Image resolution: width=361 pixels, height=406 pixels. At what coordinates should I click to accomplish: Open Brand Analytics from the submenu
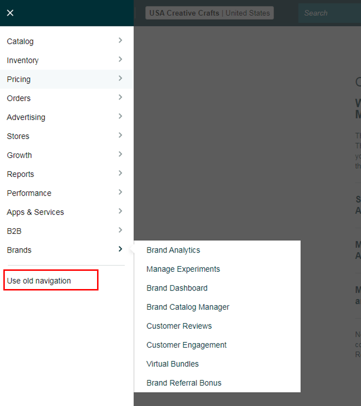tap(173, 250)
